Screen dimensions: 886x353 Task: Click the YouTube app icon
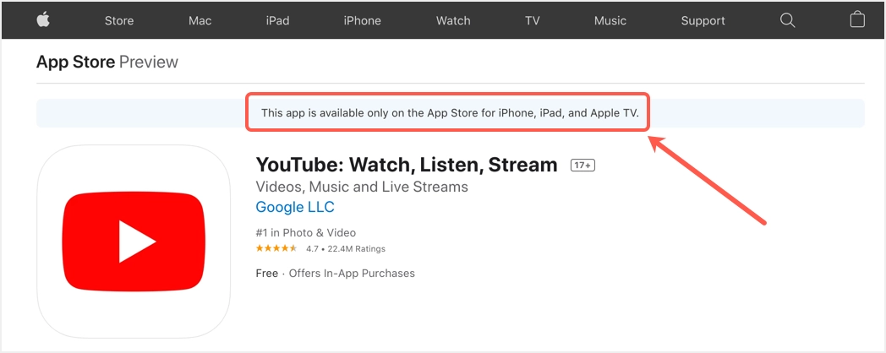(x=134, y=241)
